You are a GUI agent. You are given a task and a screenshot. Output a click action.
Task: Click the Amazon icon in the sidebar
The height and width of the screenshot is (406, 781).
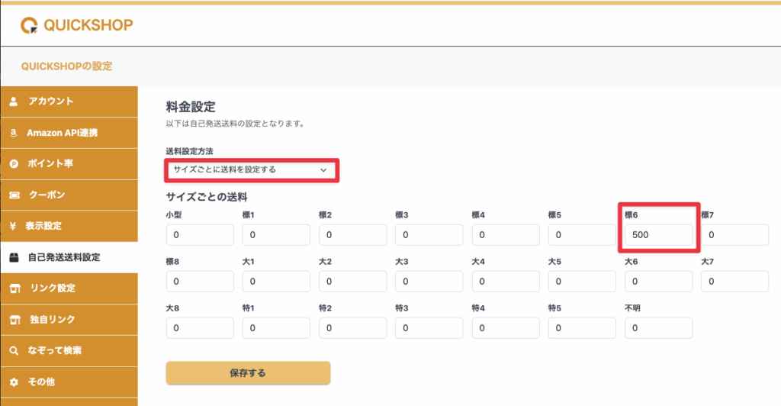[14, 133]
